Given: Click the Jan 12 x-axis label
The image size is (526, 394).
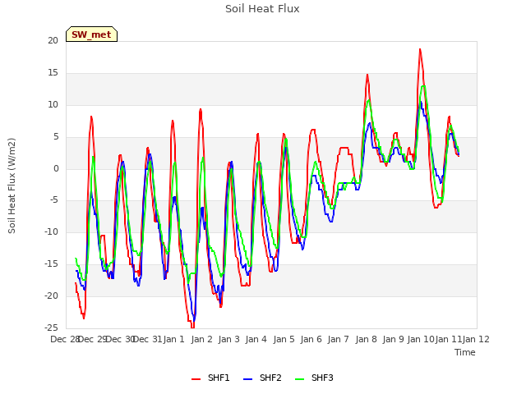Looking at the screenshot, I should coord(476,339).
